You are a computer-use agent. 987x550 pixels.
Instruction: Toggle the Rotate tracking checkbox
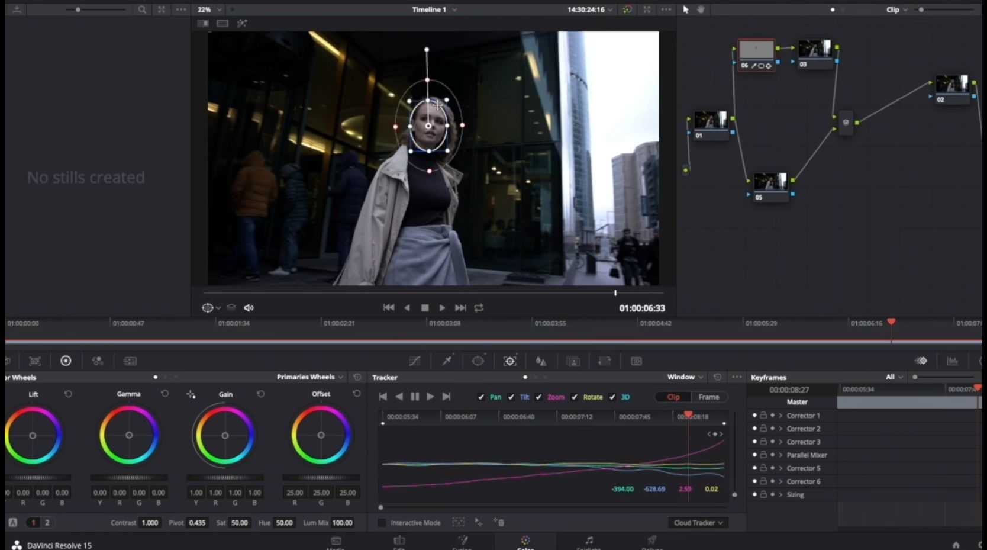click(575, 397)
